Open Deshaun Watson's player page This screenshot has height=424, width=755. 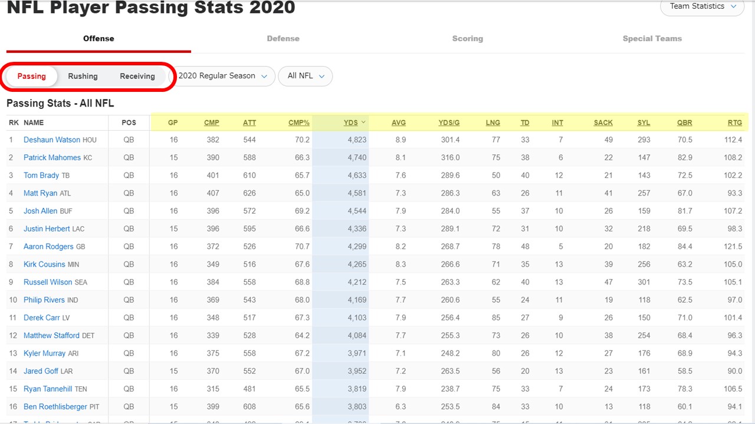click(51, 140)
